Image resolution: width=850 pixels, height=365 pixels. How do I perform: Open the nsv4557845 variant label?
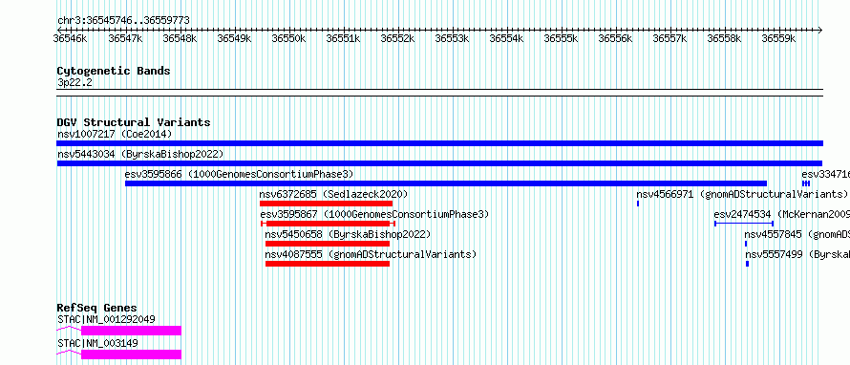coord(797,234)
